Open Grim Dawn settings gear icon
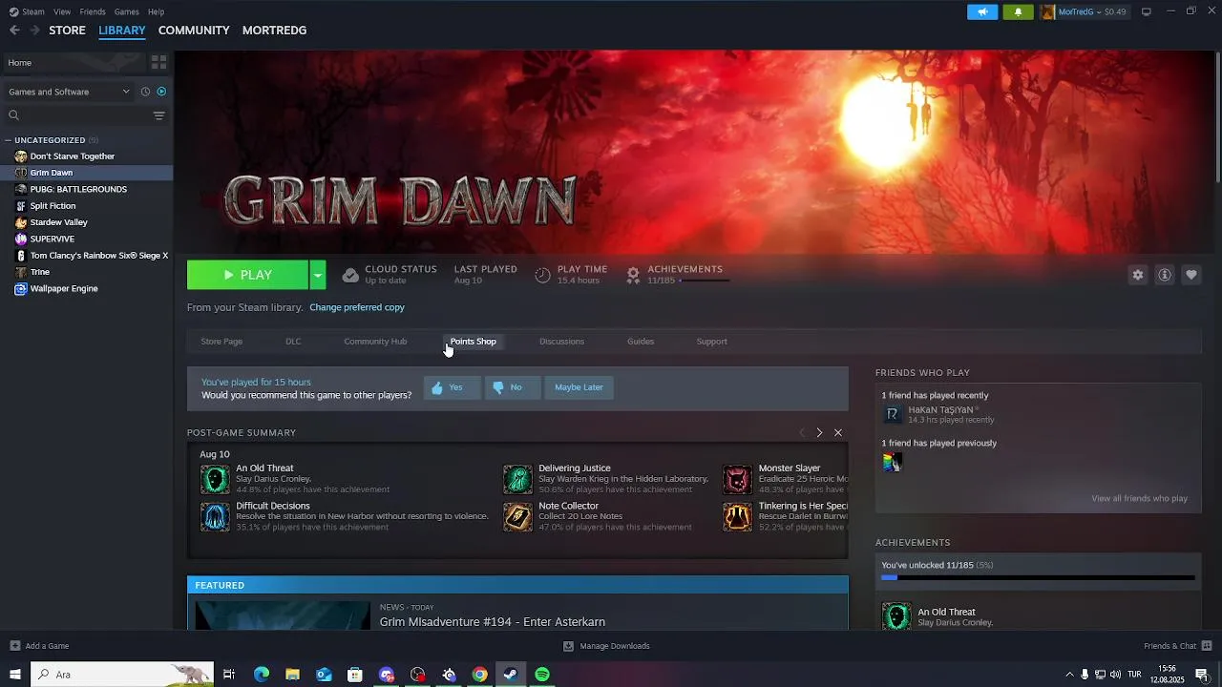1222x687 pixels. click(x=1138, y=275)
